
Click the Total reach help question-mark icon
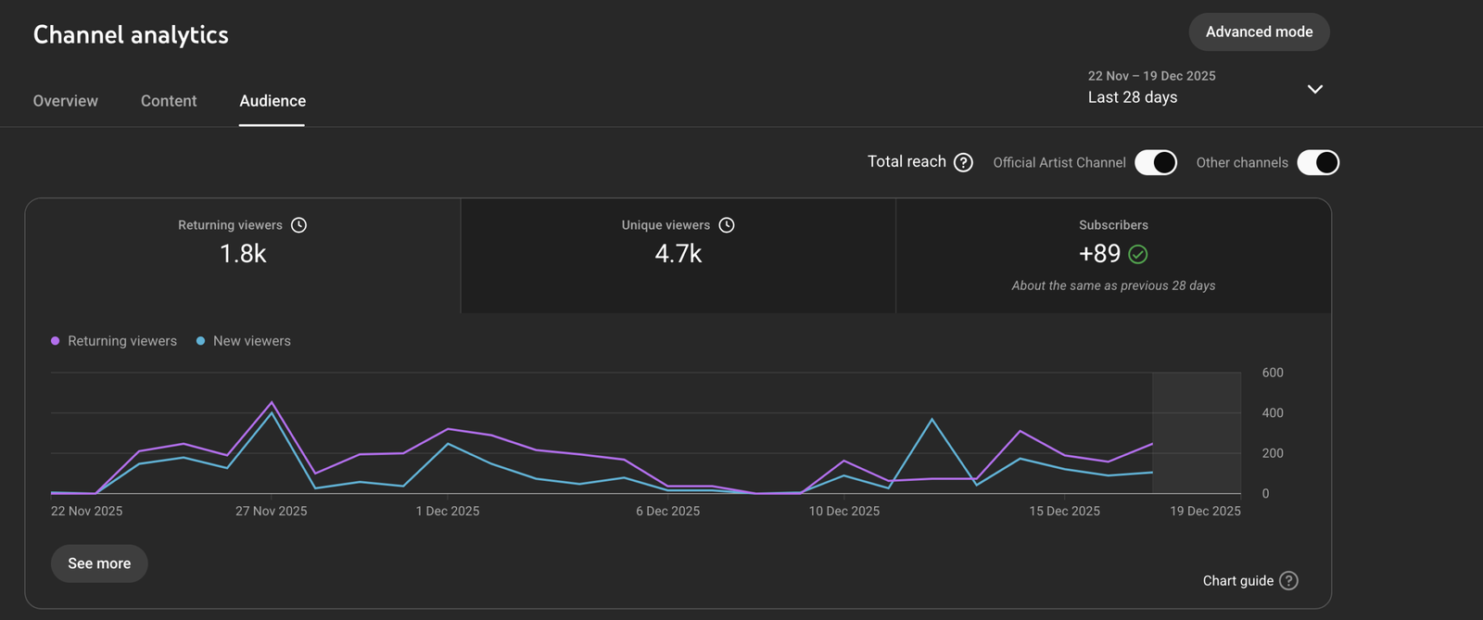[x=963, y=162]
